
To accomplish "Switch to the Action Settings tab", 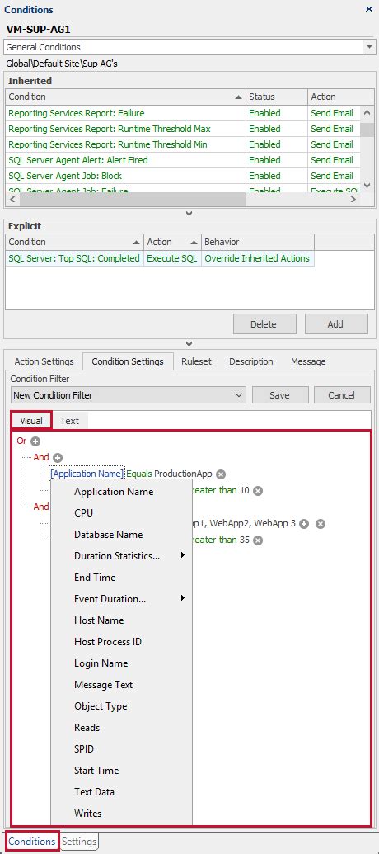I will (x=44, y=361).
